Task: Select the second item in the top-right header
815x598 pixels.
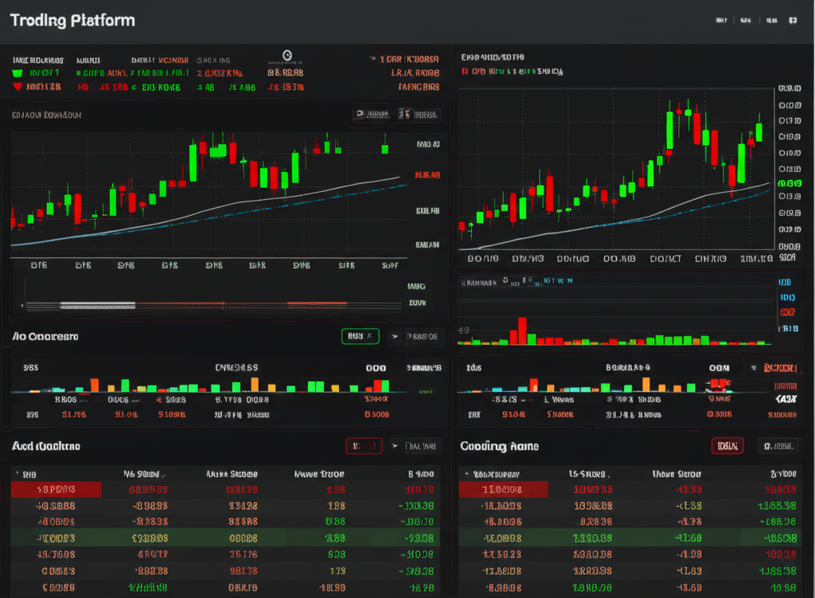Action: pos(746,21)
